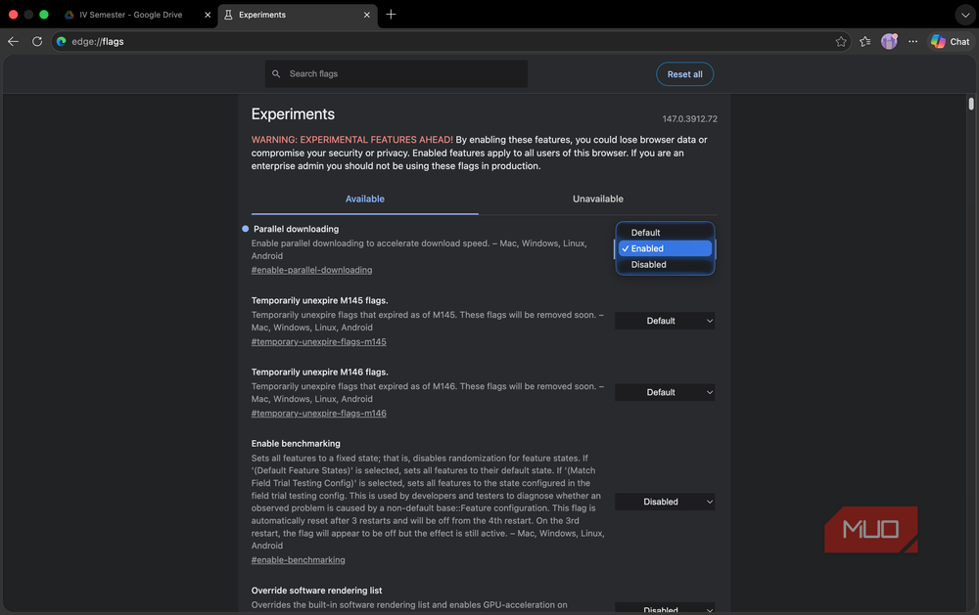The width and height of the screenshot is (979, 615).
Task: Expand the tab search chevron
Action: [x=964, y=15]
